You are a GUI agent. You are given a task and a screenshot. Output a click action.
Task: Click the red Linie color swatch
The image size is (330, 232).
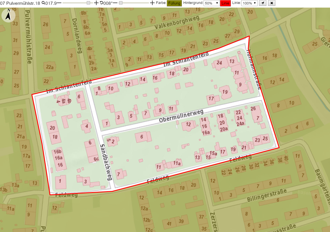click(226, 3)
